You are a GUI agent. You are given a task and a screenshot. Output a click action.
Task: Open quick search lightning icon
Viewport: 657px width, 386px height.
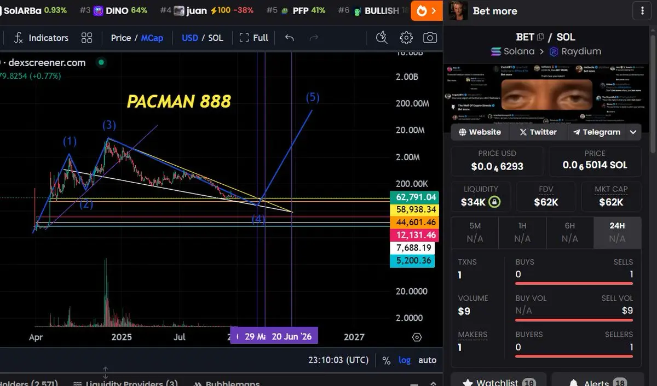coord(382,38)
